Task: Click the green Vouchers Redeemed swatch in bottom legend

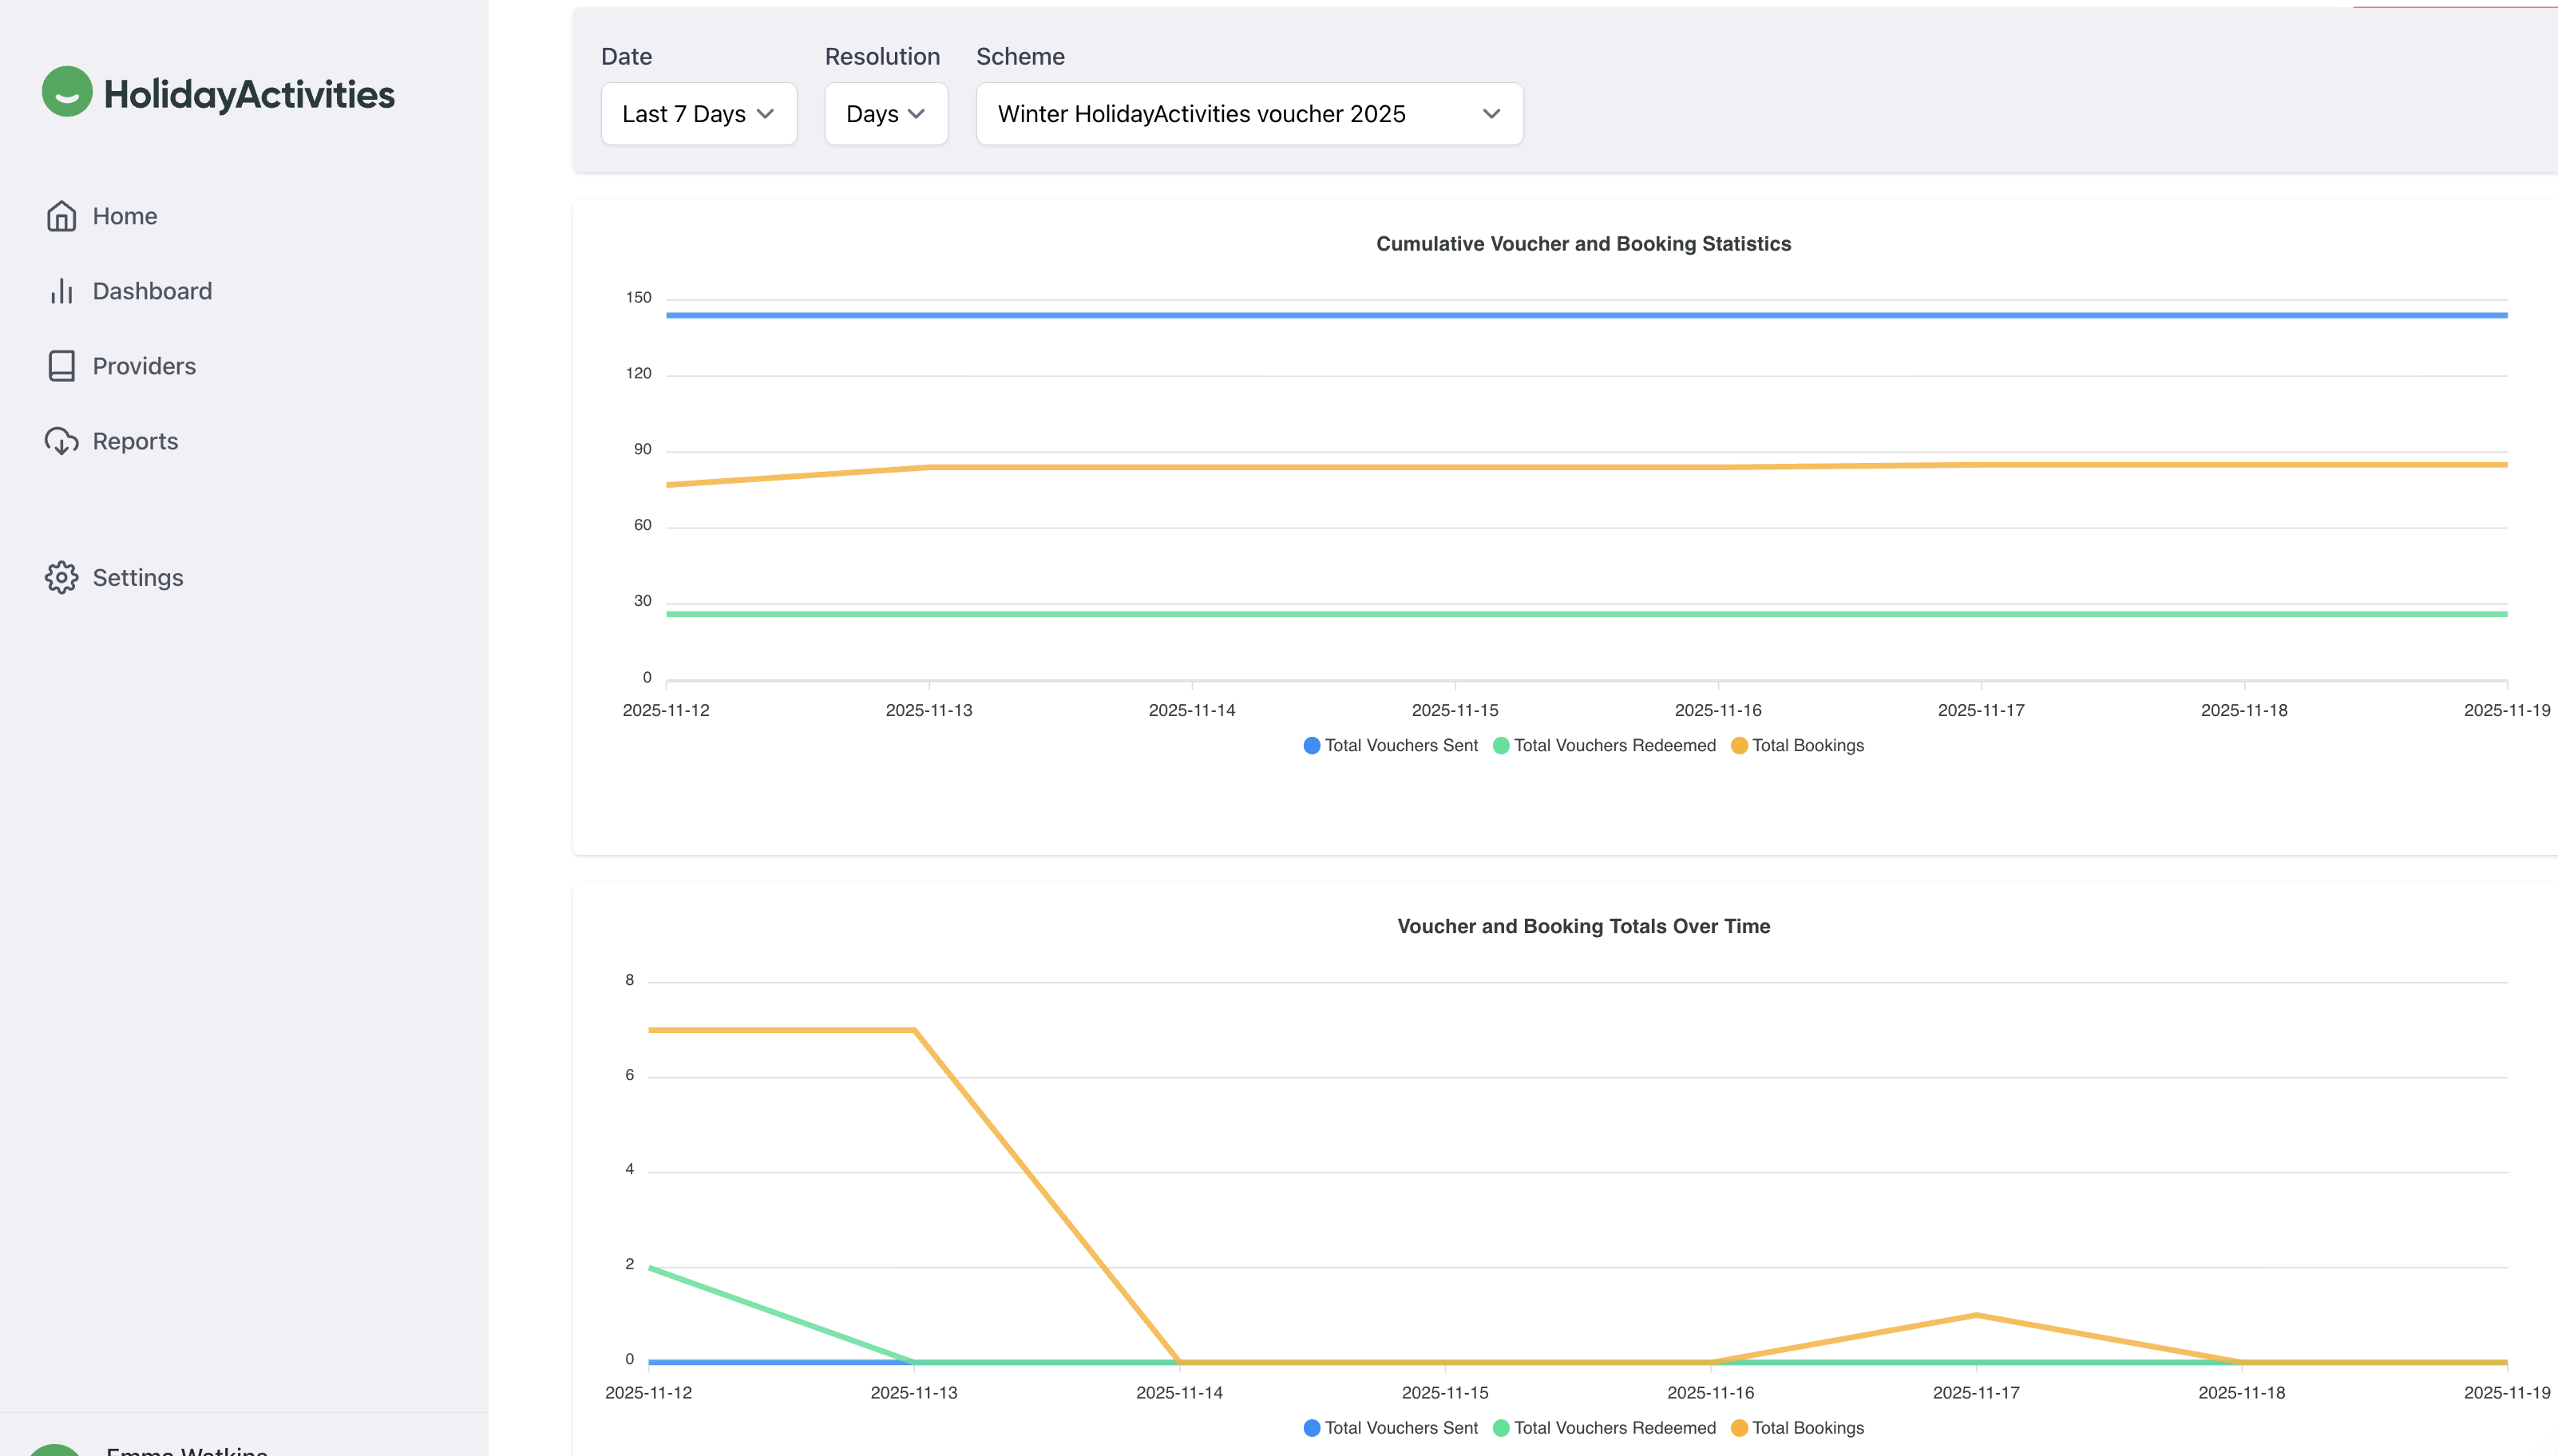Action: tap(1500, 1428)
